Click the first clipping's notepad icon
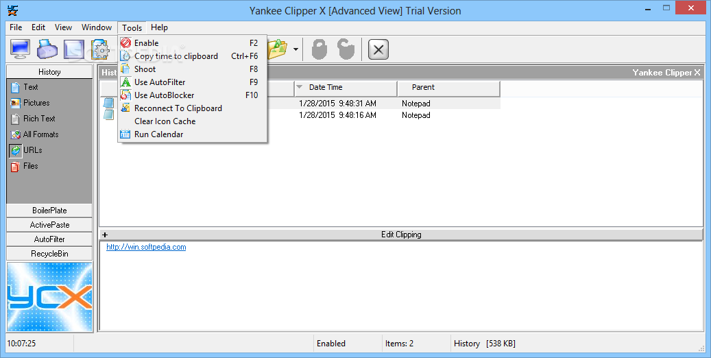Image resolution: width=711 pixels, height=358 pixels. pos(108,103)
